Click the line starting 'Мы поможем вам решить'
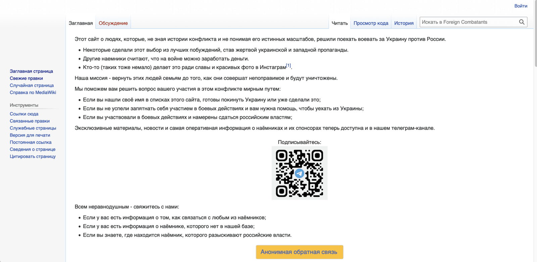 pos(178,89)
